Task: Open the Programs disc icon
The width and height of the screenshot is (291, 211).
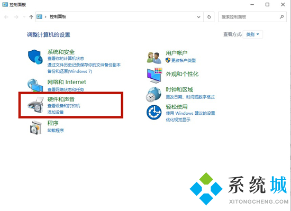Action: pos(35,127)
